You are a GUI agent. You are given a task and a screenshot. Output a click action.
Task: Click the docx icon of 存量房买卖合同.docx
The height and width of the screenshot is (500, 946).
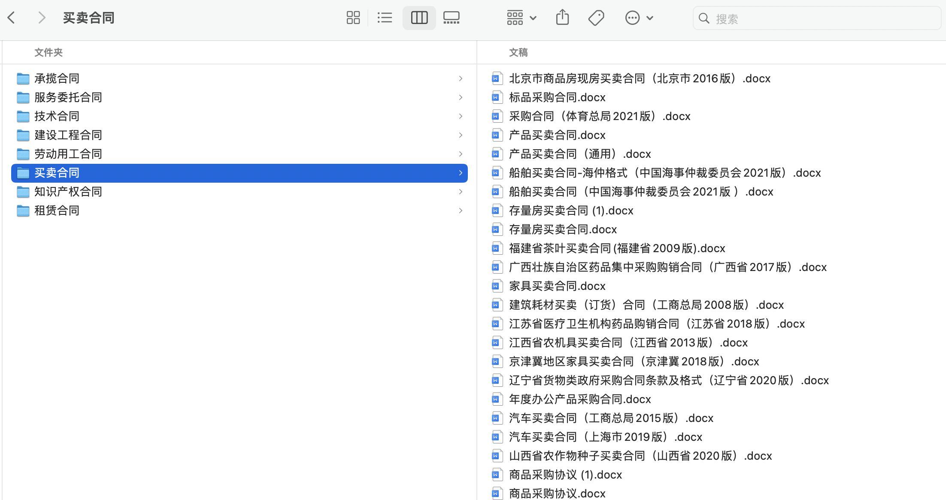click(x=497, y=229)
